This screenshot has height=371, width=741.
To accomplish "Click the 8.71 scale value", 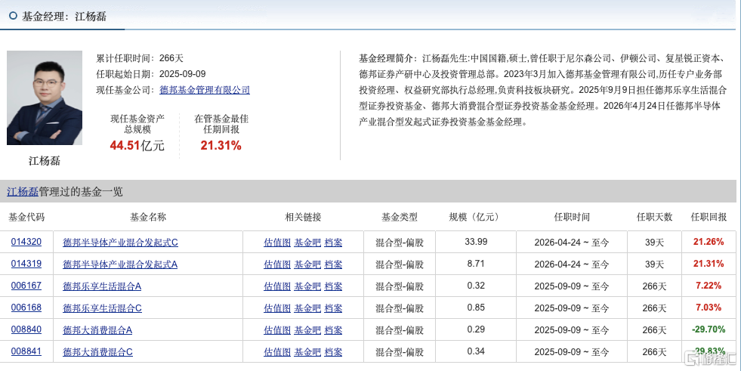I will (x=476, y=264).
